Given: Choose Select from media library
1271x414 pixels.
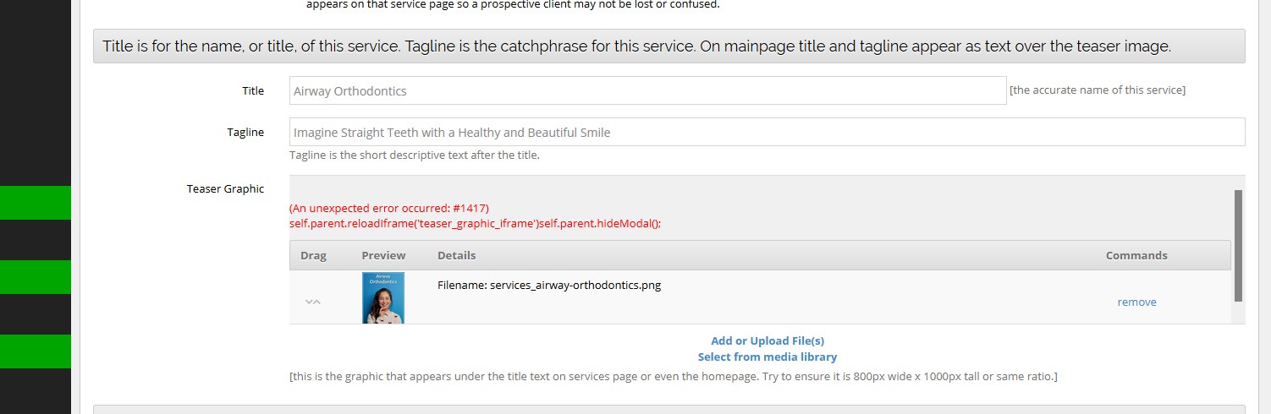Looking at the screenshot, I should point(768,357).
